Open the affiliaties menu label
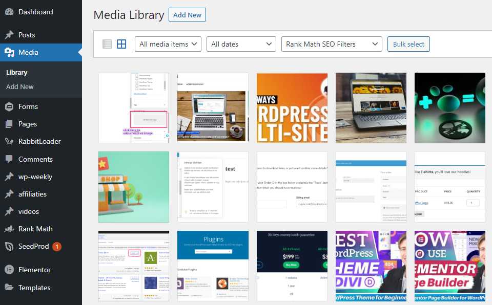The width and height of the screenshot is (492, 305). (x=32, y=194)
